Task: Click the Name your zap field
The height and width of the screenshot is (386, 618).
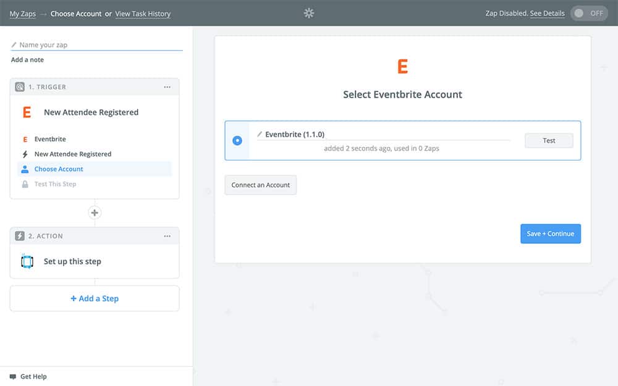Action: (99, 45)
